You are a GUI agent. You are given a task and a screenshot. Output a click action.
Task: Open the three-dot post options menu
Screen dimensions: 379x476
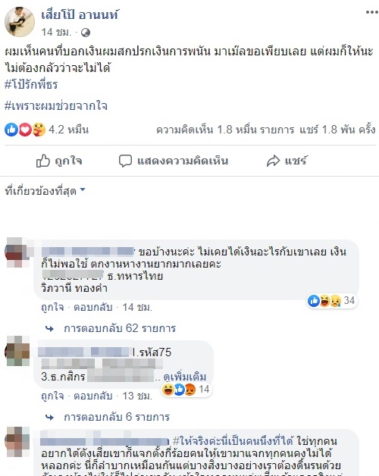click(x=371, y=12)
